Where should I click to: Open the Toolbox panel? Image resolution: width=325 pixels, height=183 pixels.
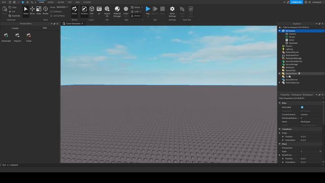pyautogui.click(x=84, y=11)
